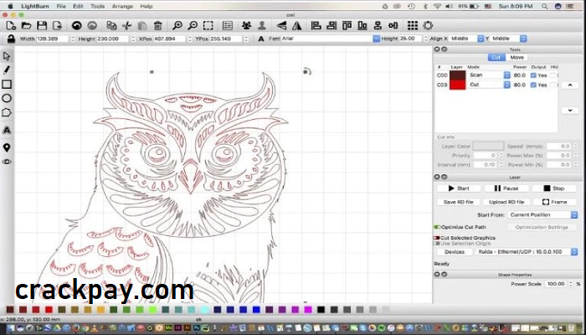Move layer up with the up-arrow button
Image resolution: width=586 pixels, height=335 pixels.
(x=570, y=85)
